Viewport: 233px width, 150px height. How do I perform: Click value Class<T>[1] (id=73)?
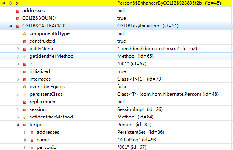[x=140, y=79]
